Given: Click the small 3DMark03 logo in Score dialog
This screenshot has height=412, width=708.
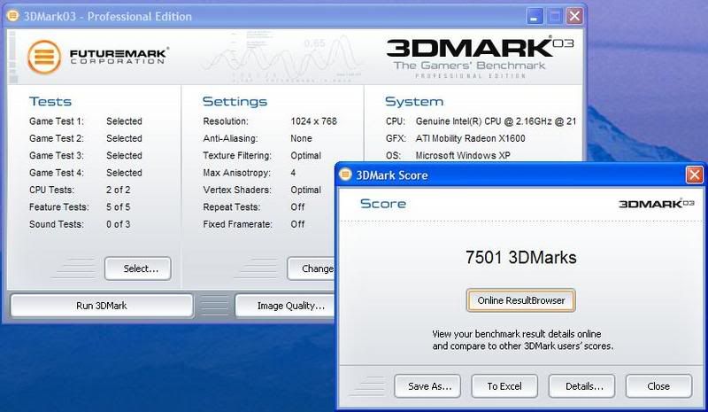Looking at the screenshot, I should click(x=657, y=204).
